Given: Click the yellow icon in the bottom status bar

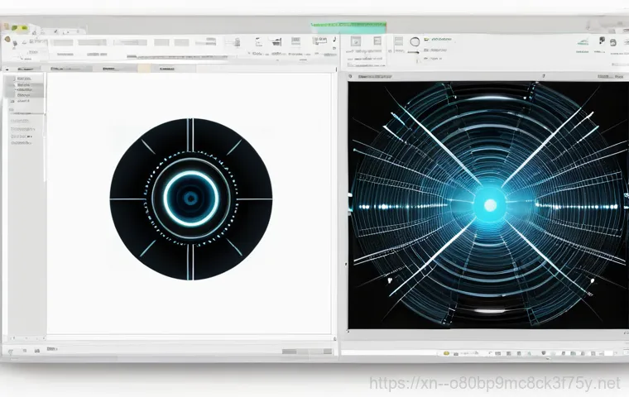Looking at the screenshot, I should coord(446,352).
